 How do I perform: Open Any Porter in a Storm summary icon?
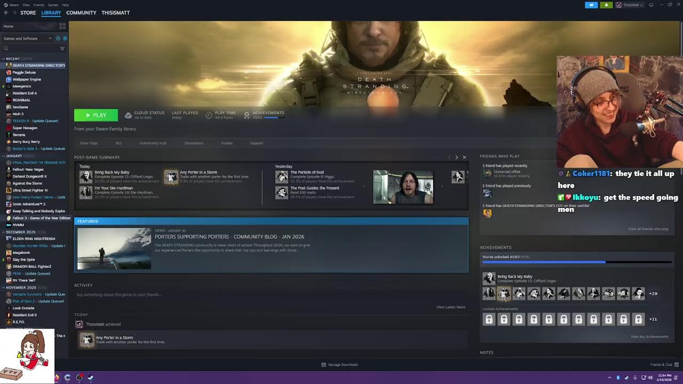point(171,177)
